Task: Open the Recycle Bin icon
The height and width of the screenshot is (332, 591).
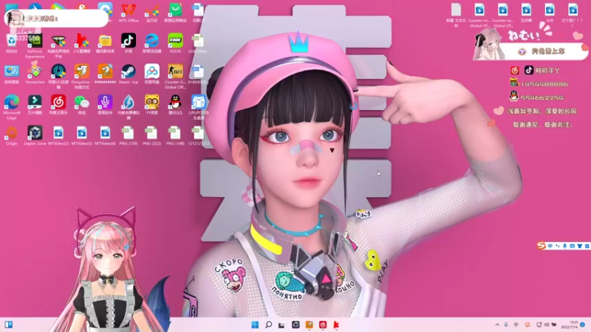Action: (12, 43)
